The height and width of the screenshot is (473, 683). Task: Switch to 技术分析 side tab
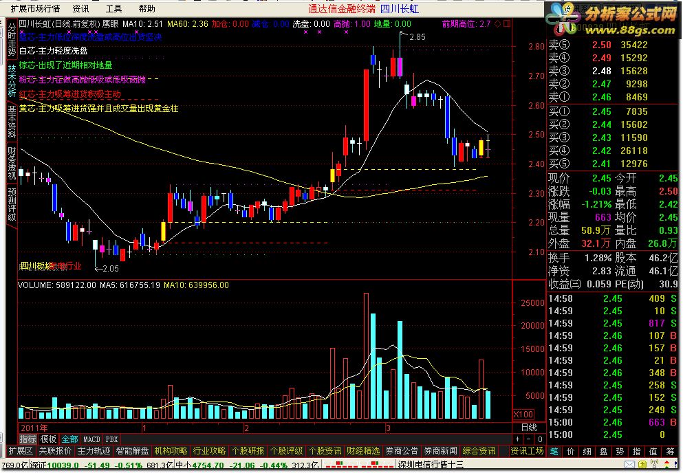[x=12, y=81]
